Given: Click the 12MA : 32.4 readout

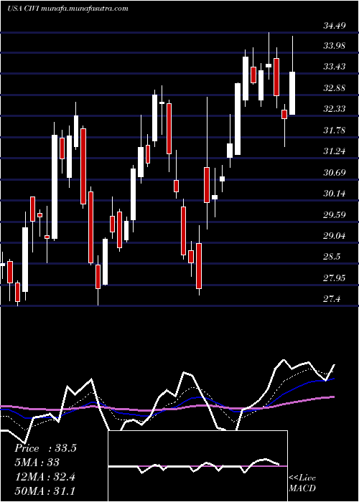Looking at the screenshot, I should coord(45,477).
